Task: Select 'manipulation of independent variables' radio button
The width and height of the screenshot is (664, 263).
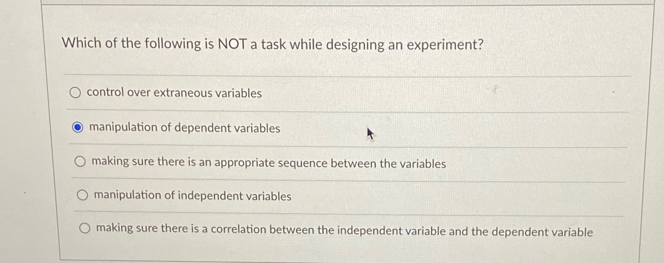Action: click(x=83, y=195)
